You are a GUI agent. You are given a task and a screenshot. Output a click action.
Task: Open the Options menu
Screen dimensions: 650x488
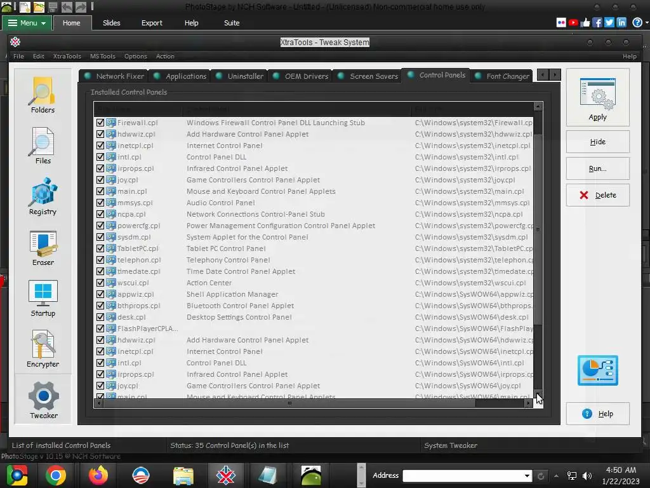(136, 56)
